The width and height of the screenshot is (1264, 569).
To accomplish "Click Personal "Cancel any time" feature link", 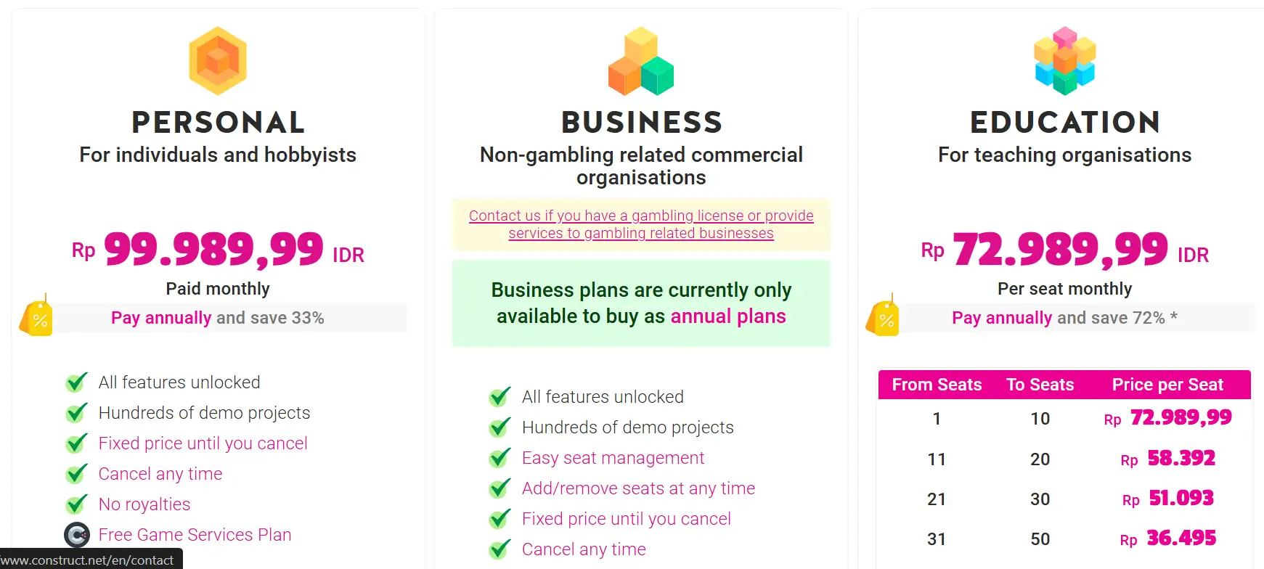I will point(160,474).
